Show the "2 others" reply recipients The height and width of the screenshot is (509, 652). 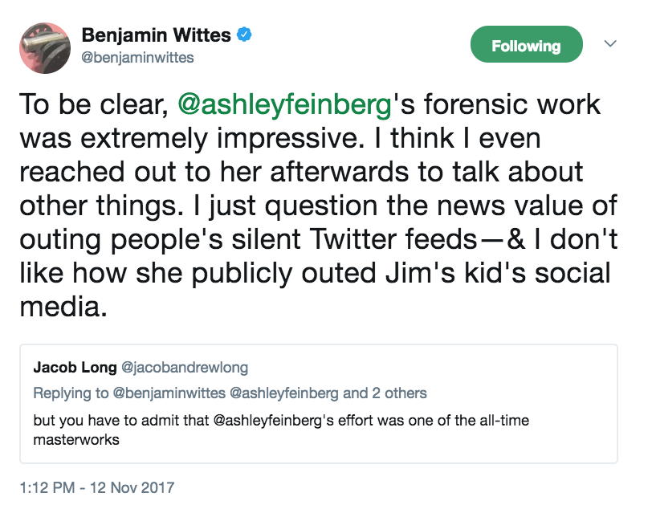400,393
